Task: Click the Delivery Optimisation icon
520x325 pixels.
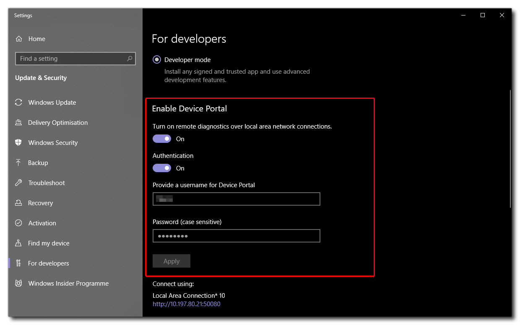Action: (x=18, y=123)
